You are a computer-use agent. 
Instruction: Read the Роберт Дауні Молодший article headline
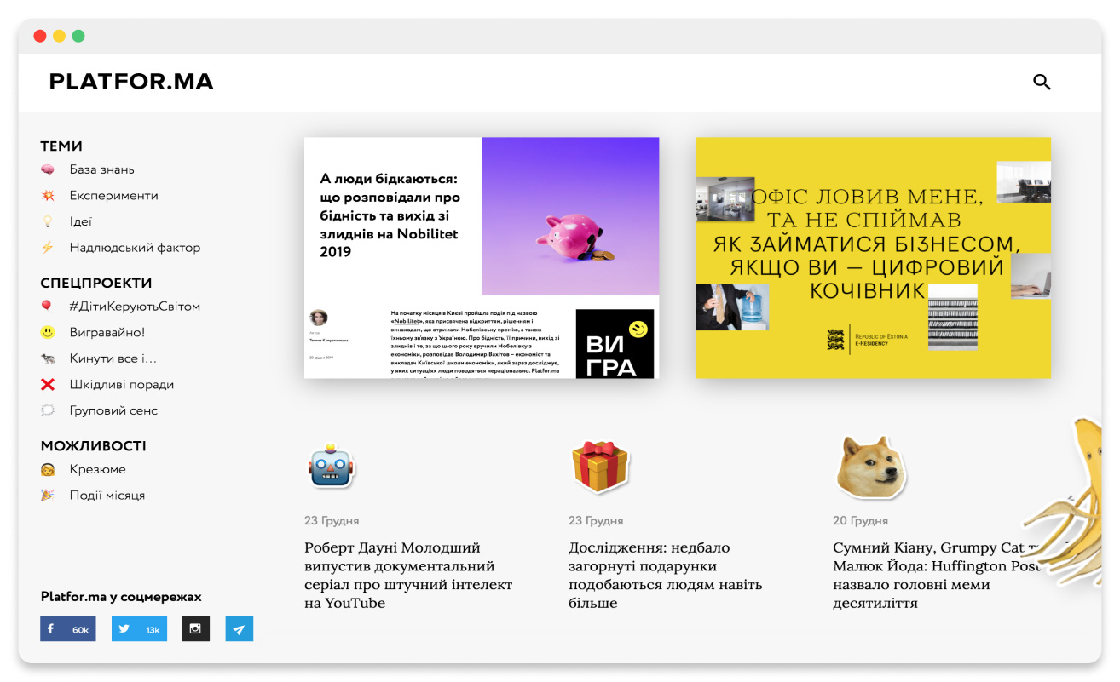point(408,575)
